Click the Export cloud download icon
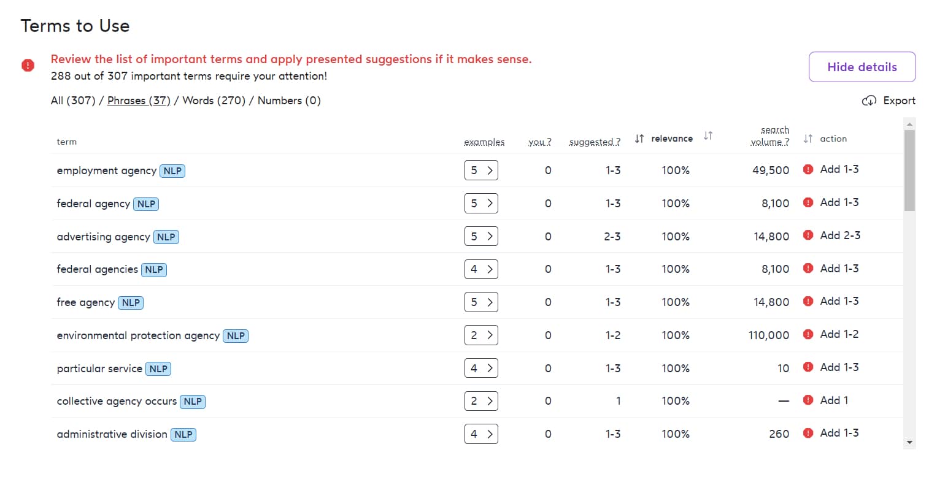The height and width of the screenshot is (482, 937). pyautogui.click(x=869, y=101)
